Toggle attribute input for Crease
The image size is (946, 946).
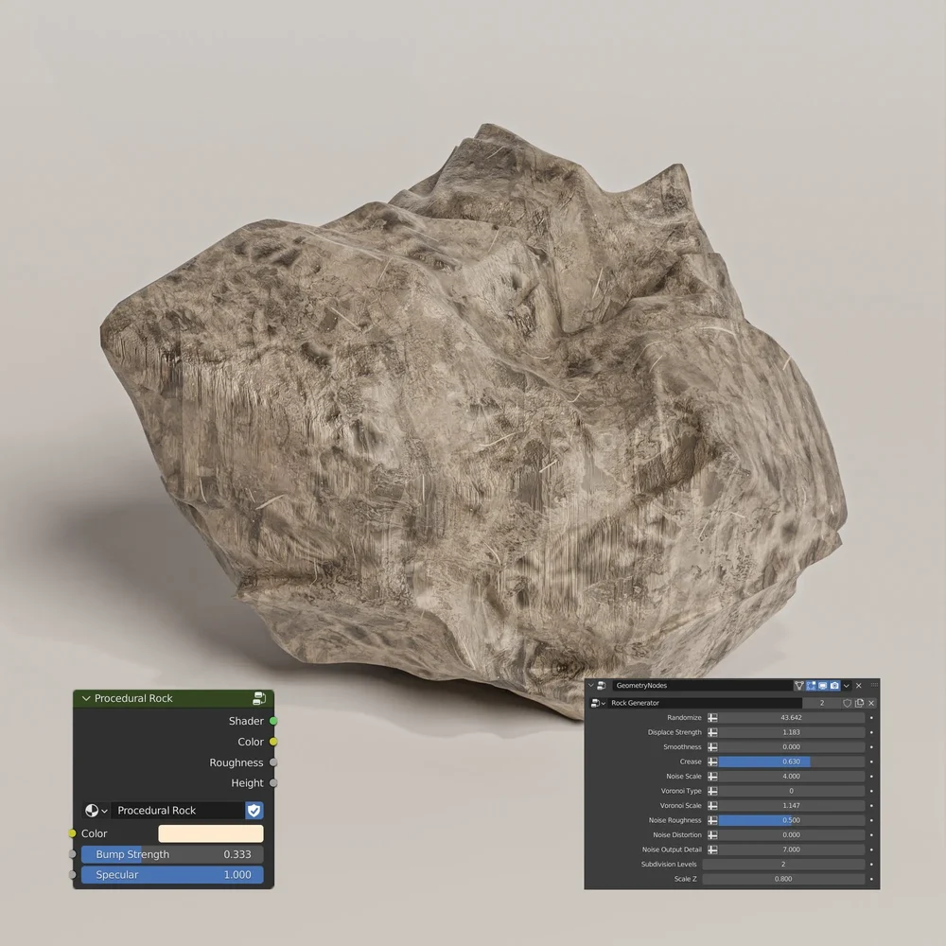pos(712,762)
